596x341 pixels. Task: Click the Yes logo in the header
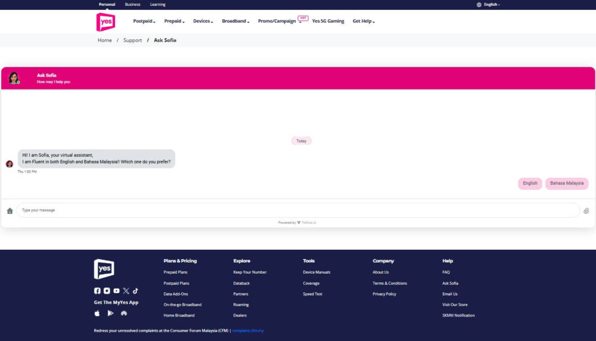pos(105,21)
